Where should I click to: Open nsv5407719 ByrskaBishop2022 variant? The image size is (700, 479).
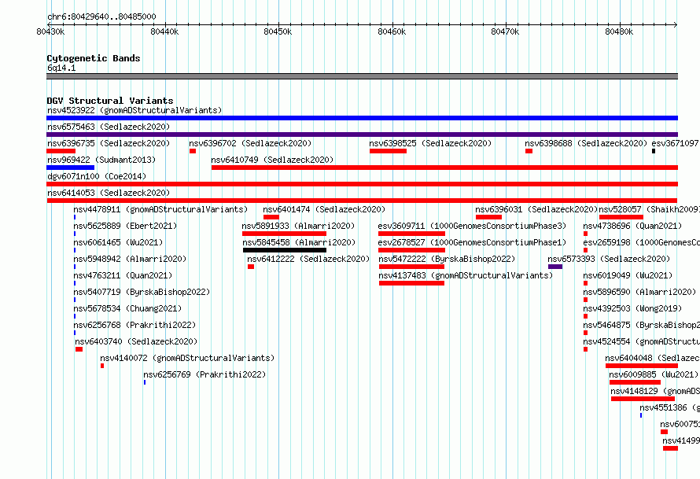(142, 292)
